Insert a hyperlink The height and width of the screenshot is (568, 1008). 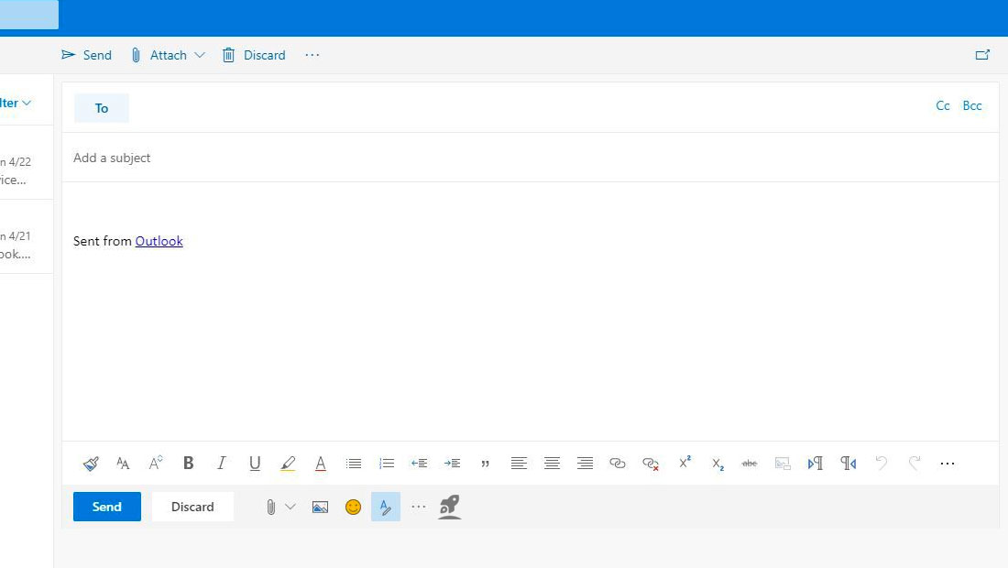617,464
